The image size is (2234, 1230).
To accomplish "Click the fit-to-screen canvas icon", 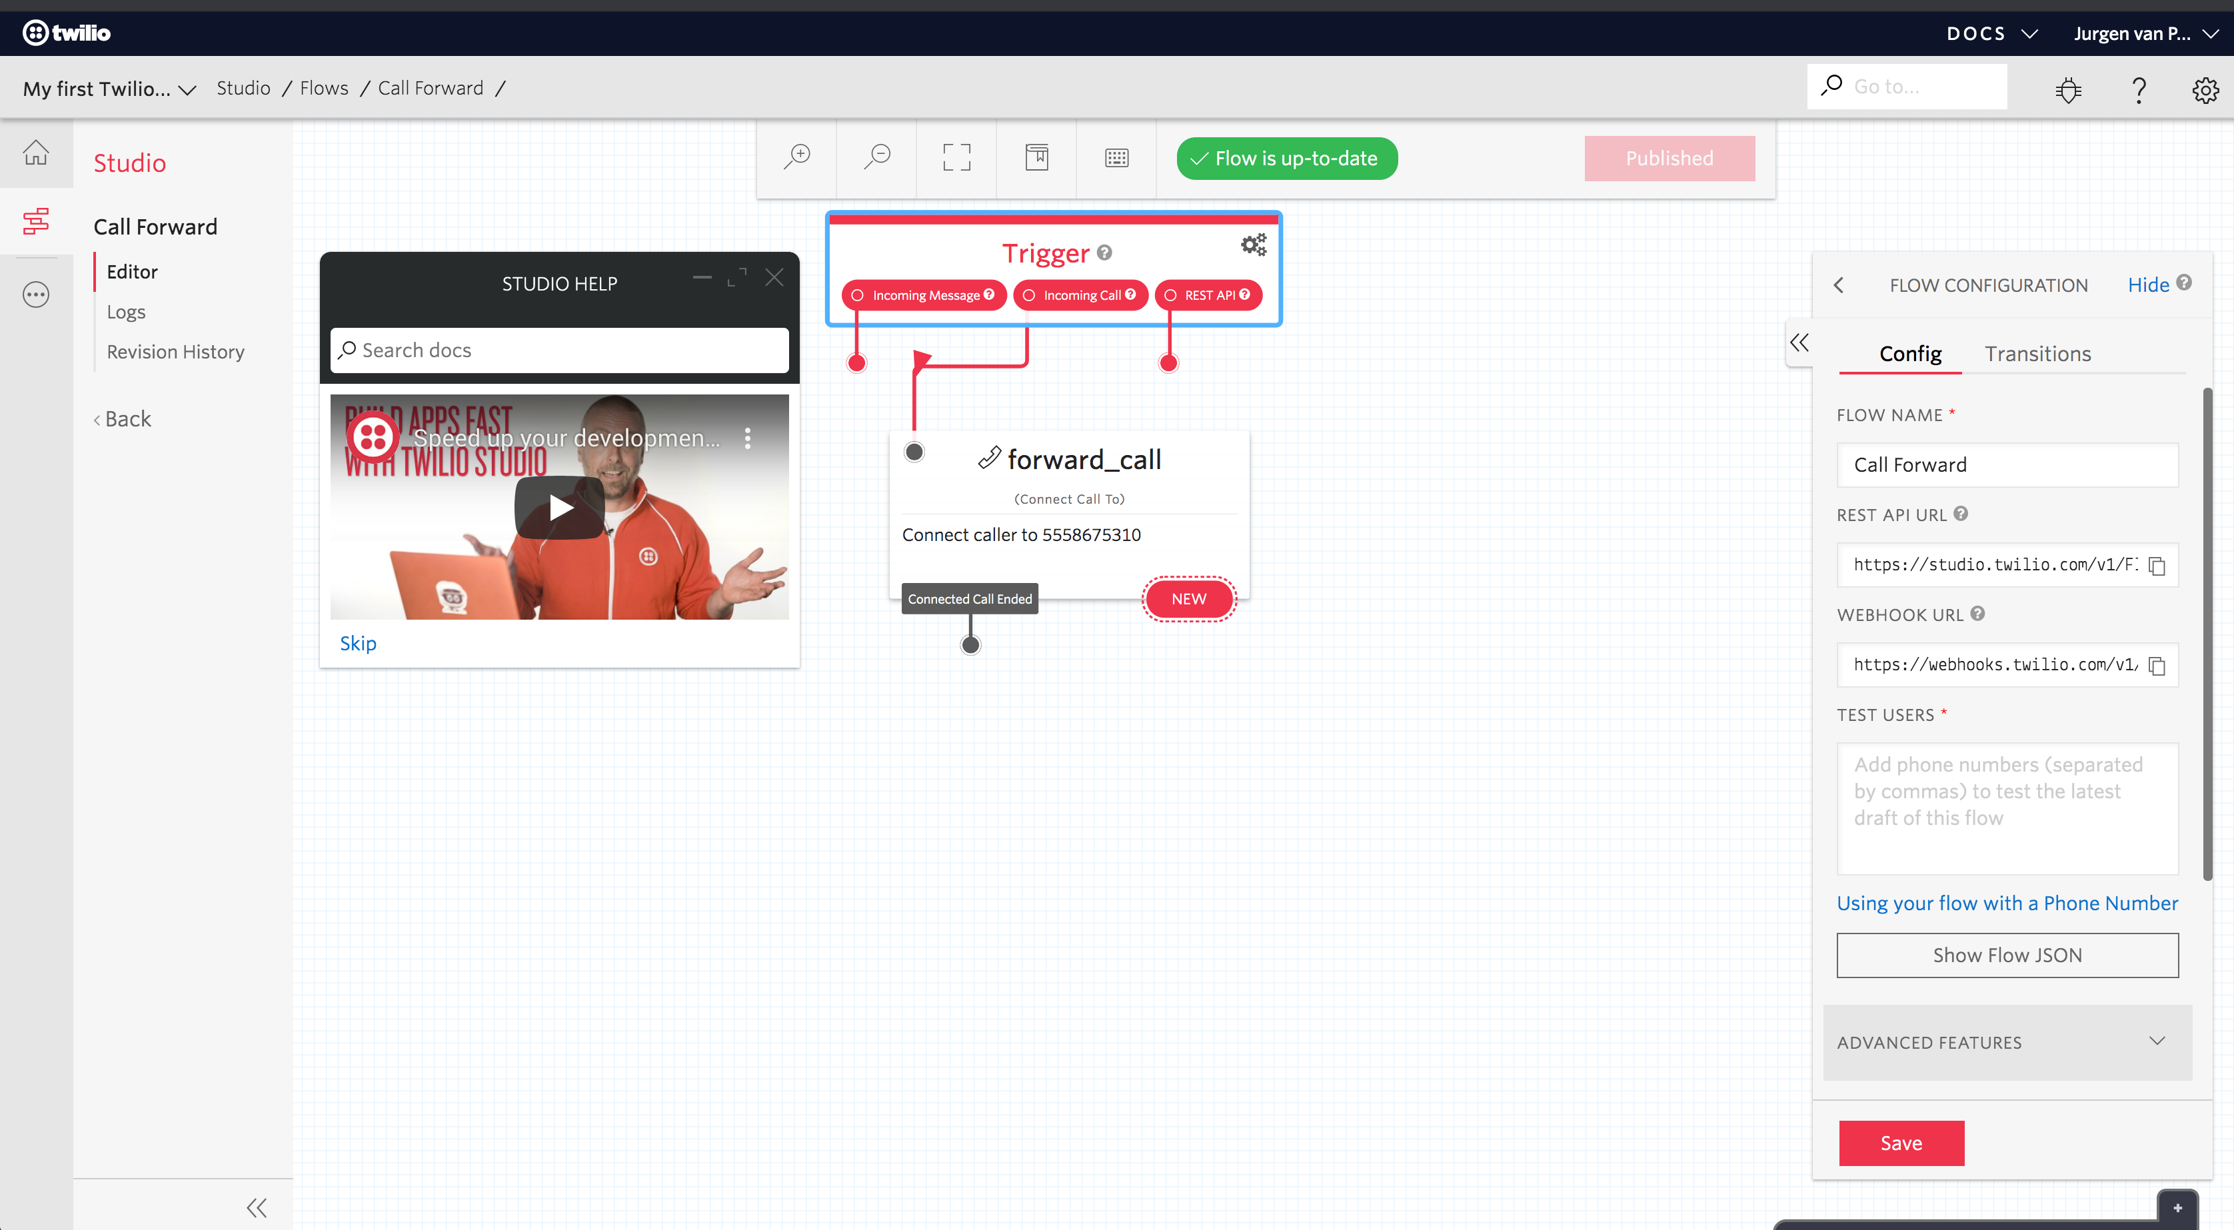I will (x=956, y=158).
